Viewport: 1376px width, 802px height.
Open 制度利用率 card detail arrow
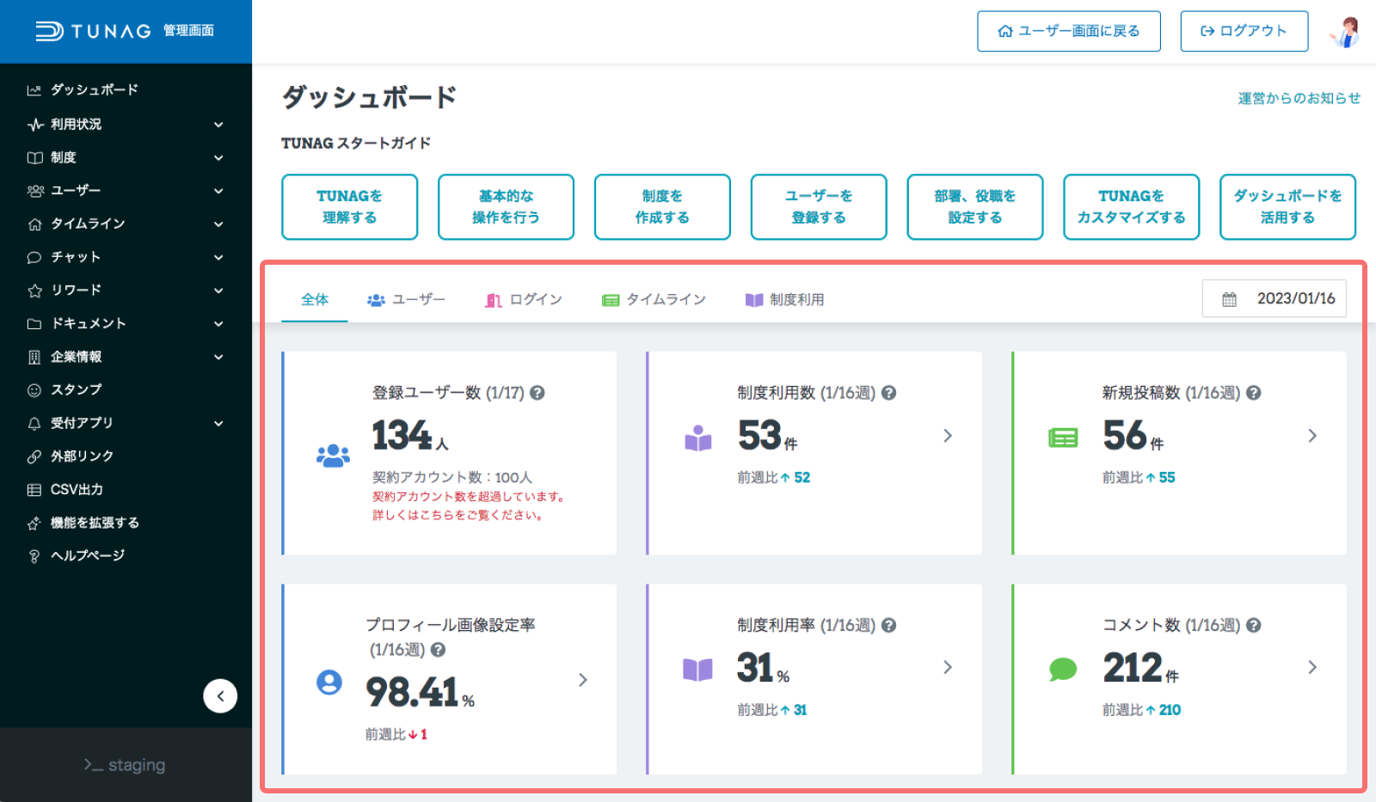[948, 667]
